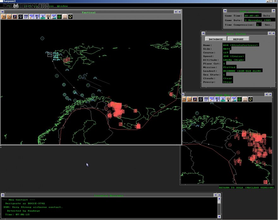Click the Course value 169
The height and width of the screenshot is (220, 278).
[x=226, y=53]
